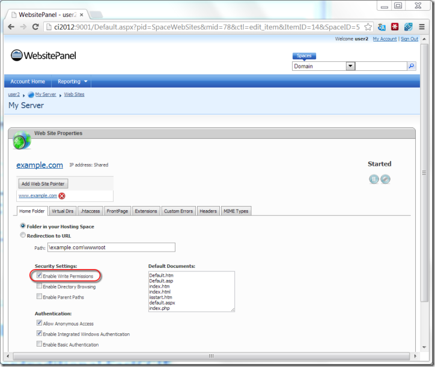
Task: Click the stop website icon beside pause
Action: pos(385,179)
